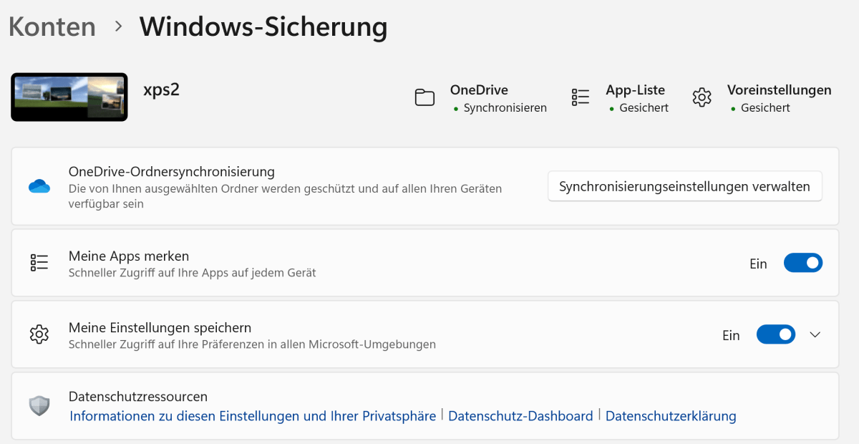This screenshot has width=859, height=444.
Task: Click the Datenschutzressourcen heading
Action: pos(138,397)
